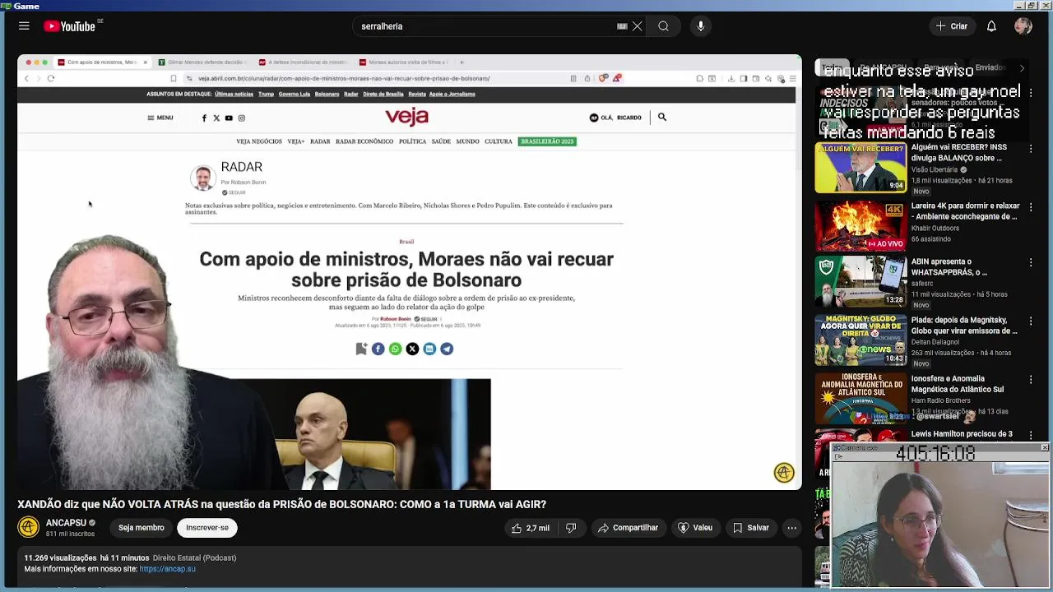Screen dimensions: 1053x592
Task: Save the video with Salvar
Action: 750,528
